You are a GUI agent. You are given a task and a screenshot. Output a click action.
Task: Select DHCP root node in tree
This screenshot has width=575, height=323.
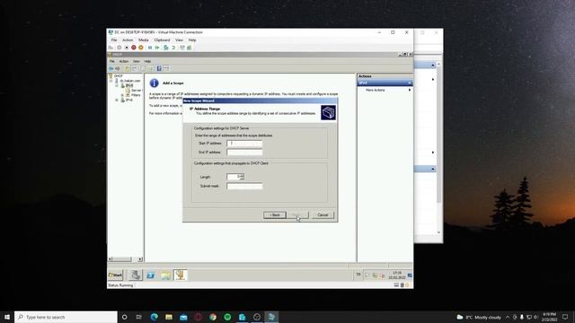(x=118, y=75)
